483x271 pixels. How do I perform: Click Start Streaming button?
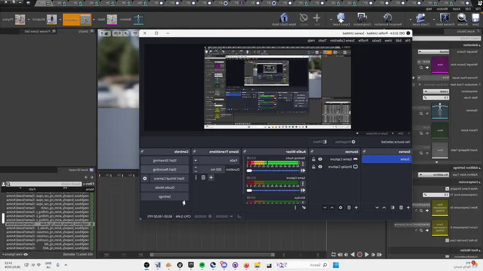click(x=165, y=160)
